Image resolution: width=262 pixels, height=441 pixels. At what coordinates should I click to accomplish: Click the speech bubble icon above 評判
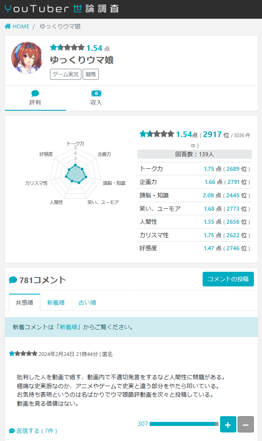pyautogui.click(x=35, y=93)
